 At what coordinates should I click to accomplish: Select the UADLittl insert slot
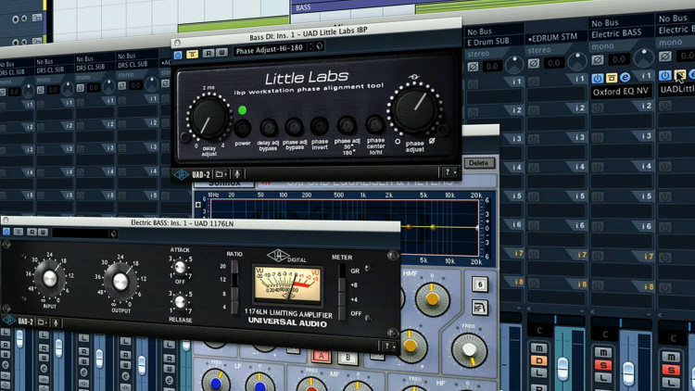[676, 89]
